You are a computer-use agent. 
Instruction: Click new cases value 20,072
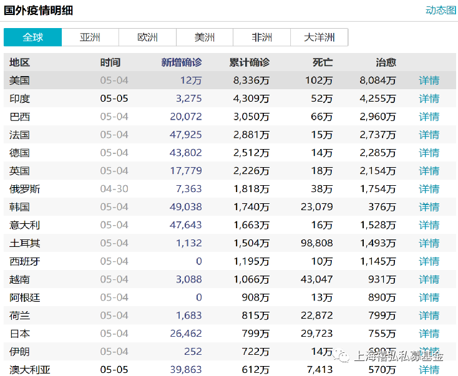click(186, 117)
